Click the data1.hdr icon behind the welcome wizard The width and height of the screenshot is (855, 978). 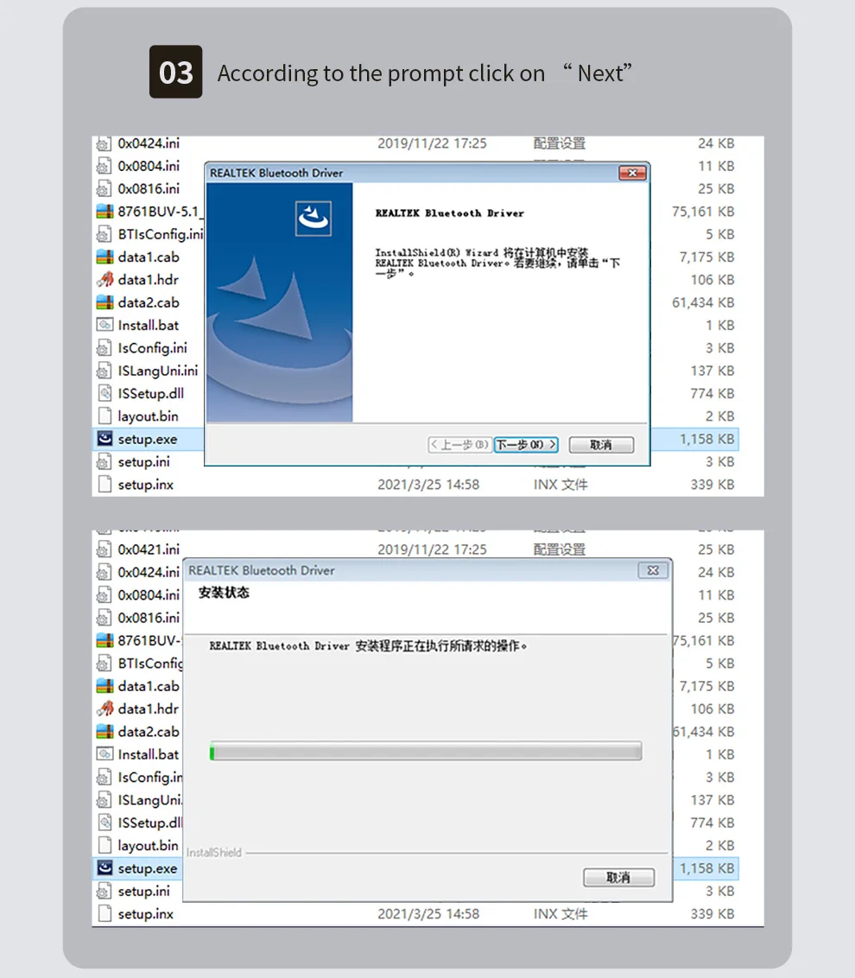point(104,279)
